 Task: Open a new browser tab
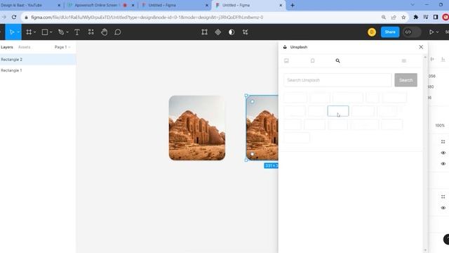pyautogui.click(x=293, y=5)
